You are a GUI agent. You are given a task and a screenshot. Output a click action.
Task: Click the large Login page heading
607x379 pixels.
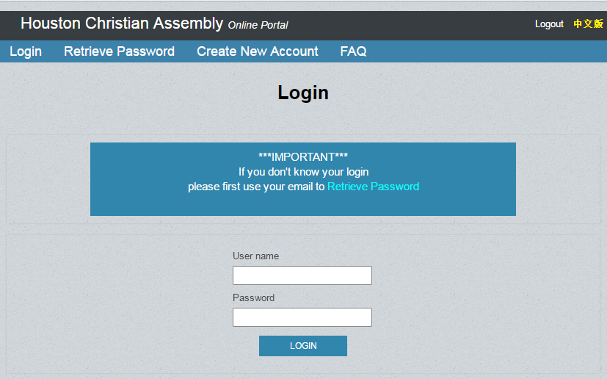pyautogui.click(x=303, y=93)
